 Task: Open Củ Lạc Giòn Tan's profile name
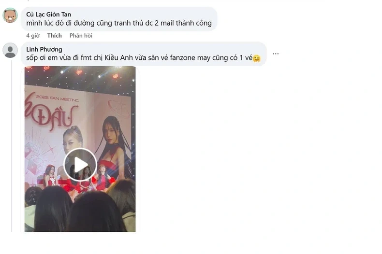coord(48,14)
